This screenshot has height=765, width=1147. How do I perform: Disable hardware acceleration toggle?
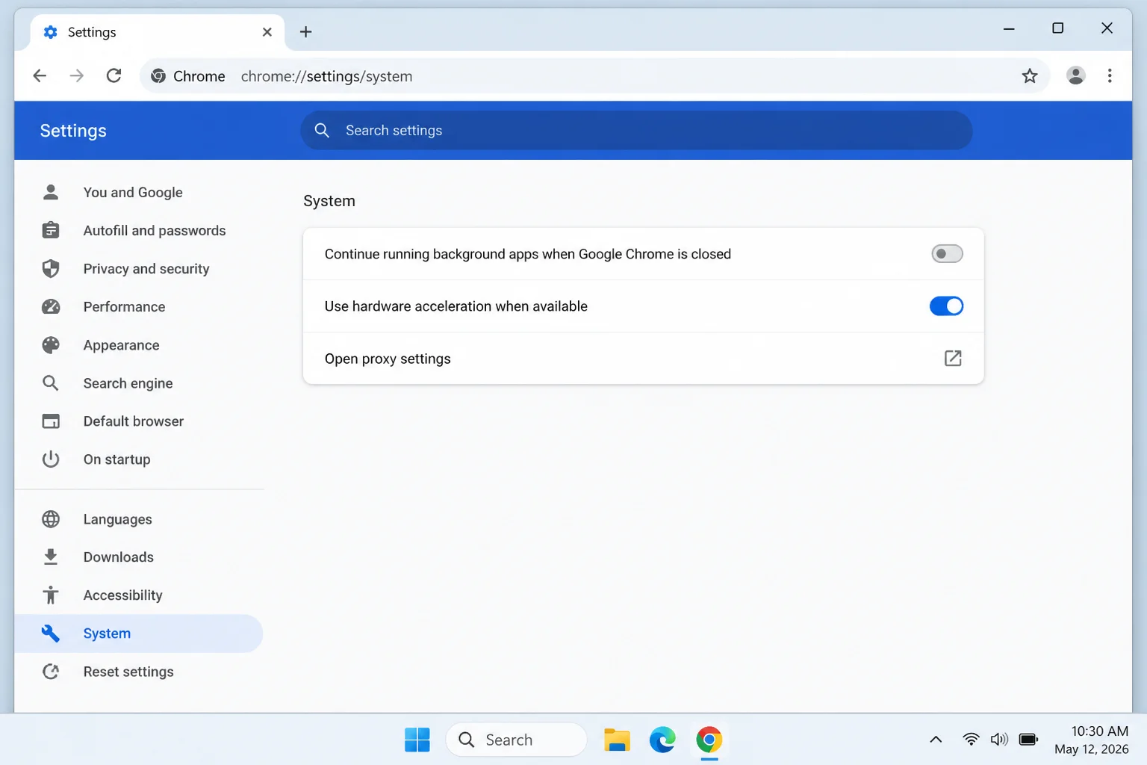pyautogui.click(x=947, y=306)
